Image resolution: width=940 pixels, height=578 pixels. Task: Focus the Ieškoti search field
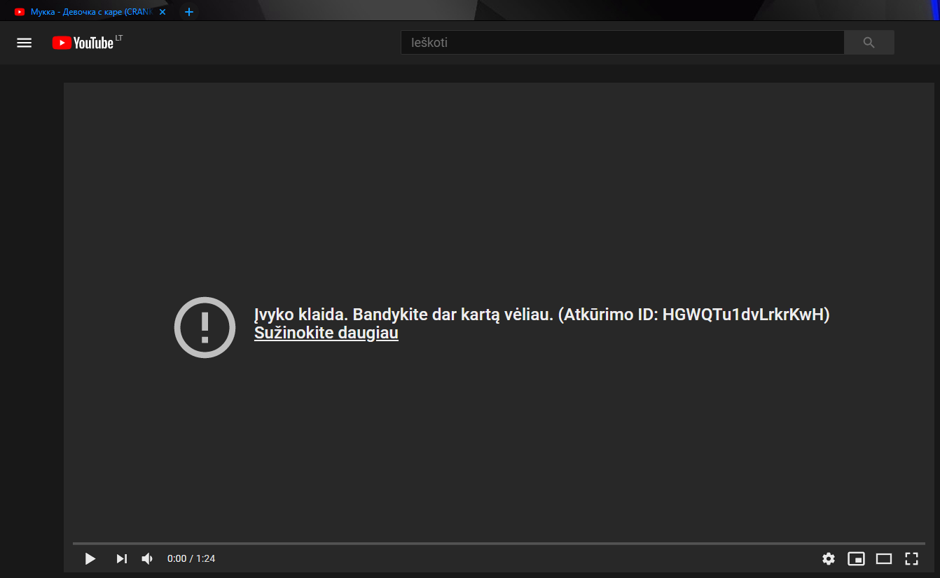[x=622, y=43]
